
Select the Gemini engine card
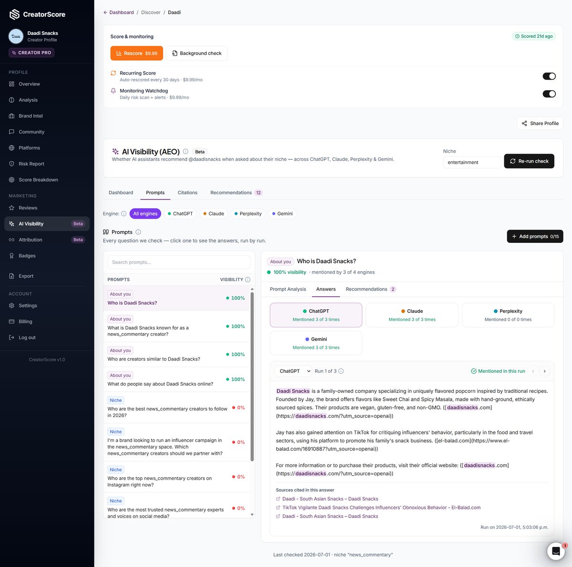(x=316, y=343)
